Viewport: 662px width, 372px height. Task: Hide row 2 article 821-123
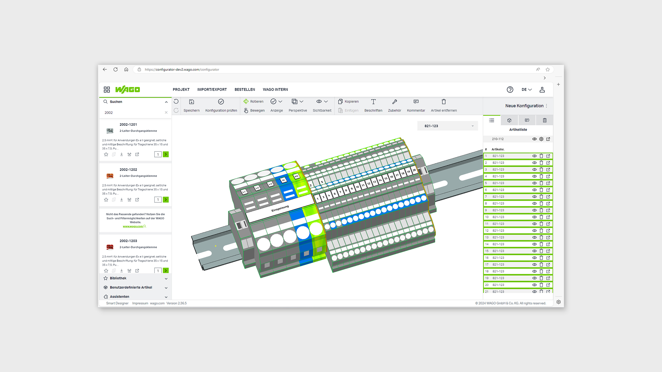pyautogui.click(x=534, y=163)
